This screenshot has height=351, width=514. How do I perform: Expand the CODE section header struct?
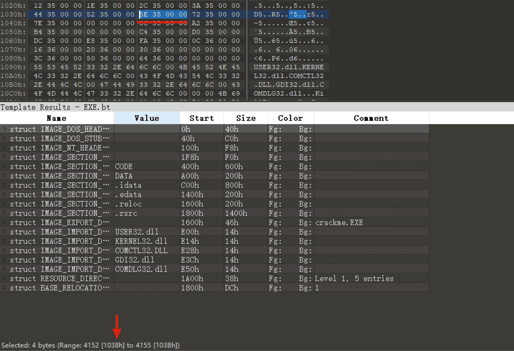click(x=5, y=166)
